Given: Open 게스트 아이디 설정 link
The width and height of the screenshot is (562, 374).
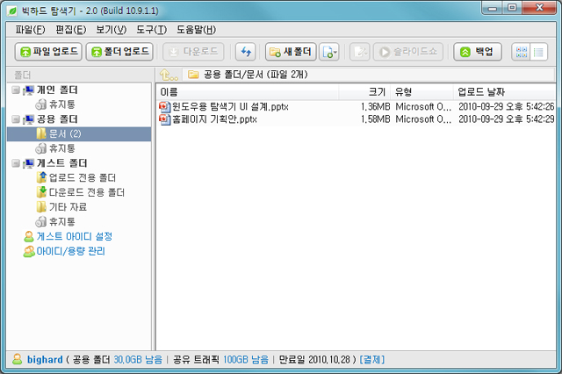Looking at the screenshot, I should coord(74,236).
